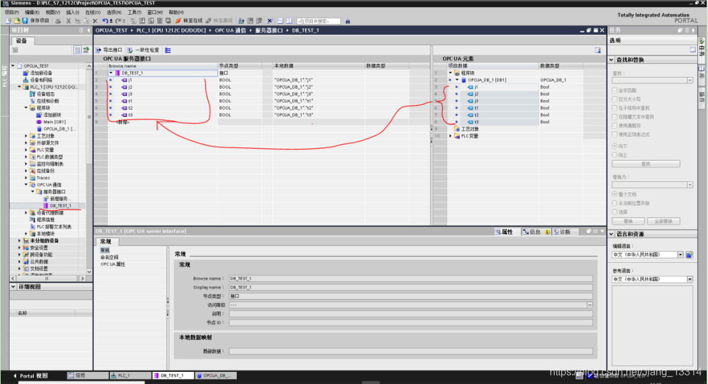Click the Consistency Check (一致性检查) icon

[130, 50]
